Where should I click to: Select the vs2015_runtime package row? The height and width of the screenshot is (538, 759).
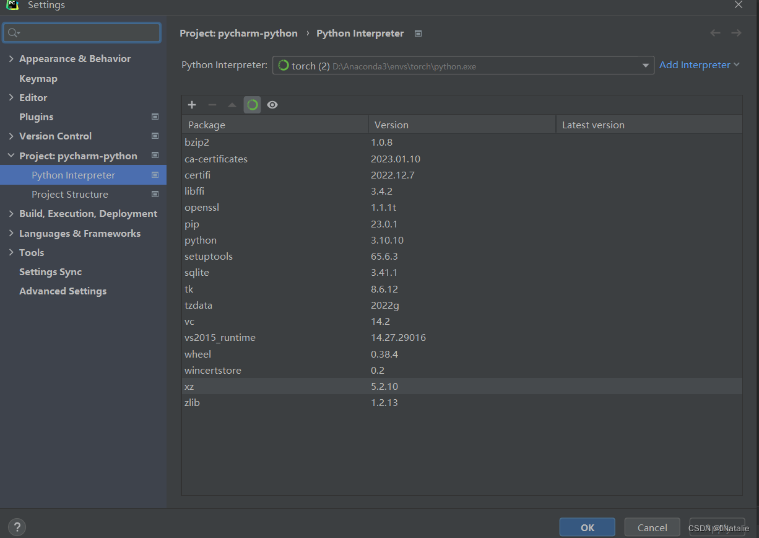[x=462, y=338]
